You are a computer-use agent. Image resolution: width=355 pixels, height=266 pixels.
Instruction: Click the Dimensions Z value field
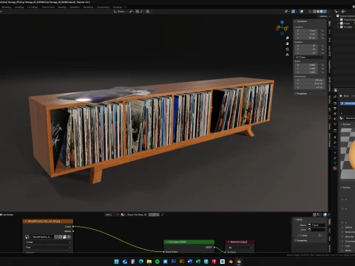click(310, 87)
